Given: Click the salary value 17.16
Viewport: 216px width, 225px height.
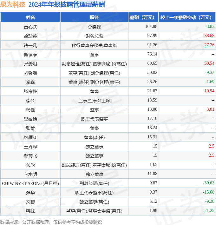Looking at the screenshot, I should [152, 118].
